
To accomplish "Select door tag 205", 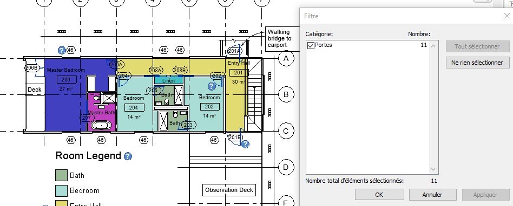I will tap(154, 91).
